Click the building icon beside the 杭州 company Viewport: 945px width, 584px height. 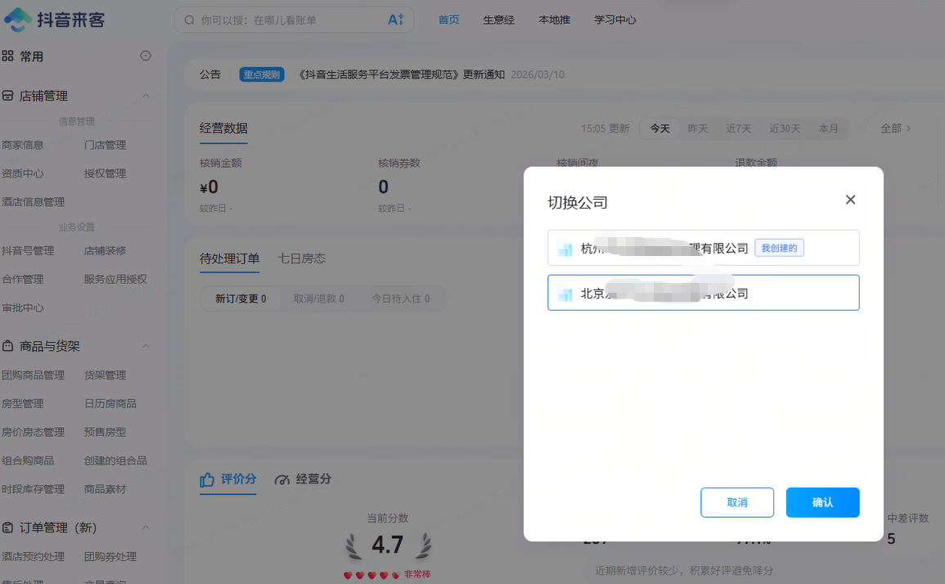pos(565,248)
